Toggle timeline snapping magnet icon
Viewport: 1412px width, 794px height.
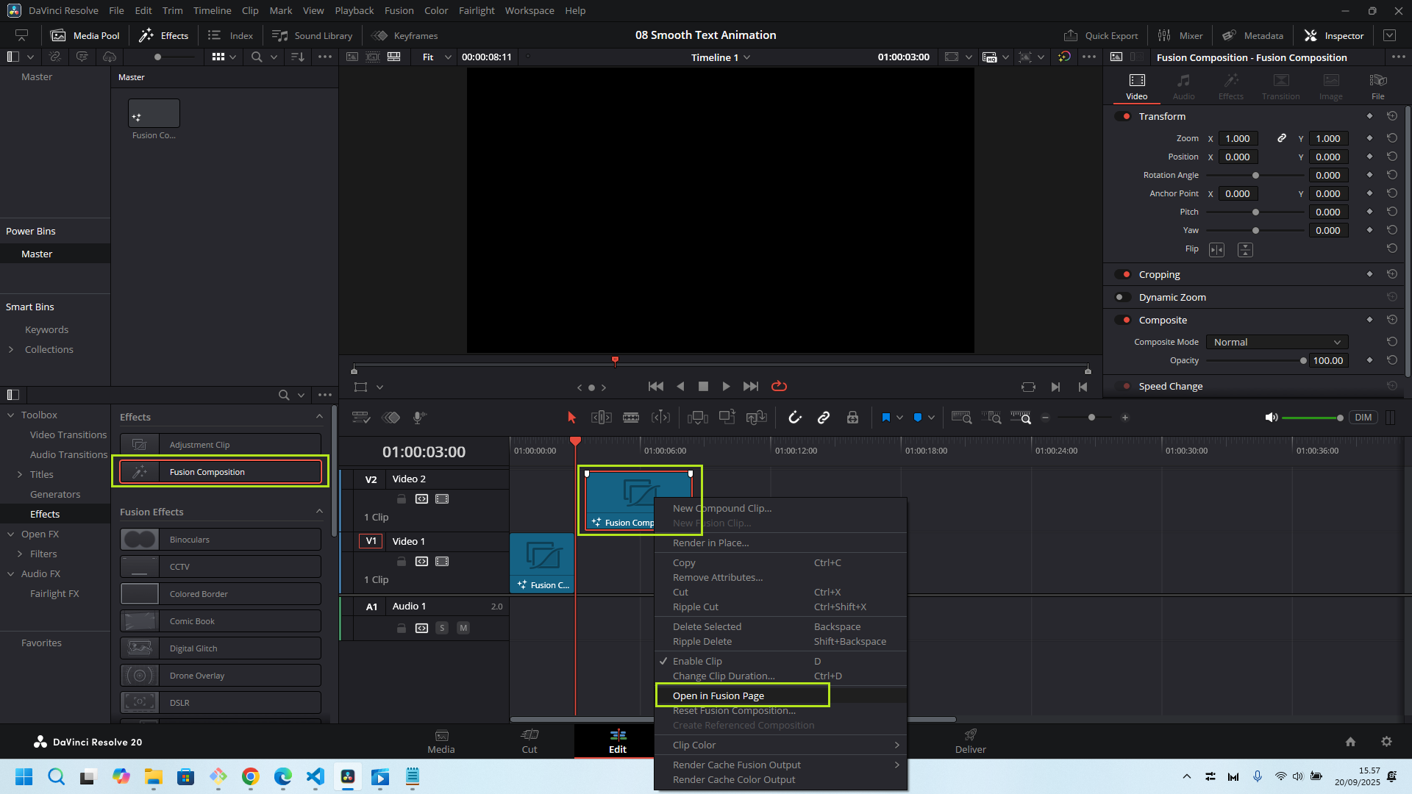(795, 418)
